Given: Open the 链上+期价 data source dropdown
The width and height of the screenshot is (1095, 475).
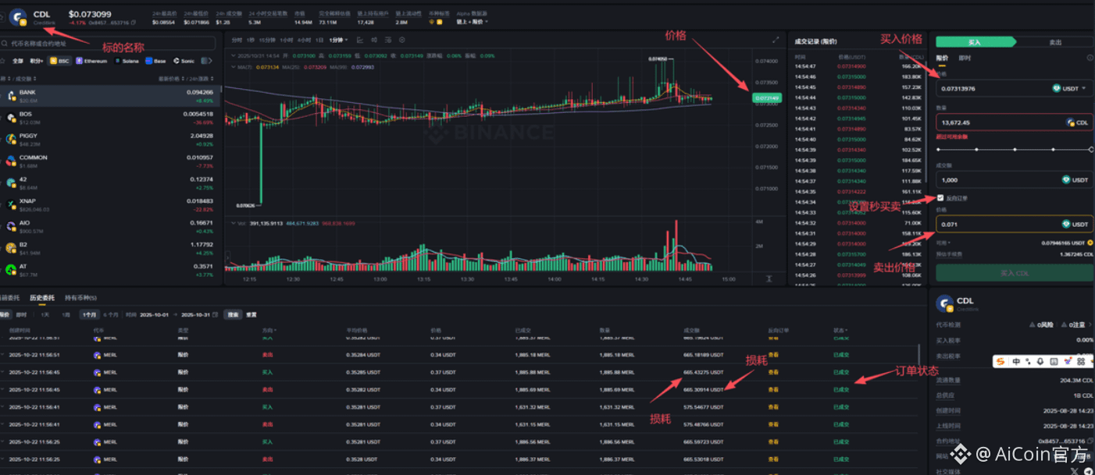Looking at the screenshot, I should coord(472,22).
